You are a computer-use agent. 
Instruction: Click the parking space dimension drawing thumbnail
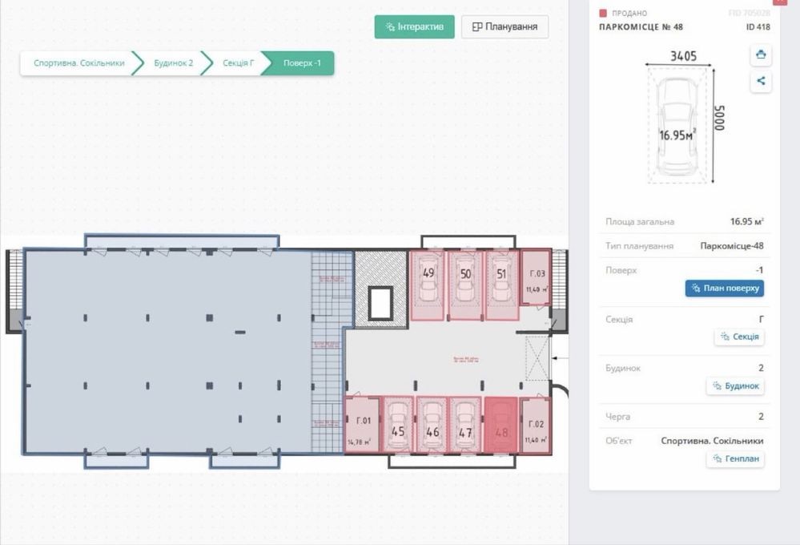(x=677, y=120)
